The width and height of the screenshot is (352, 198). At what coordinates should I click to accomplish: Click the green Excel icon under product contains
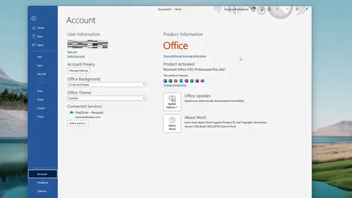click(170, 81)
